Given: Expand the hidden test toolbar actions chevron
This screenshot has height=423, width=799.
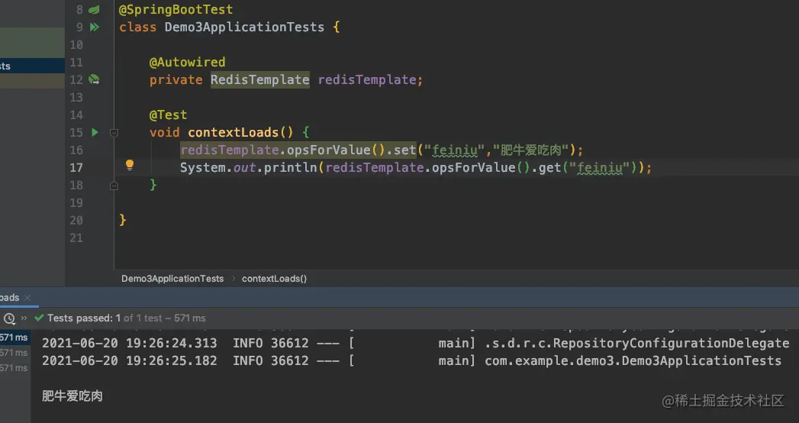Looking at the screenshot, I should pos(24,318).
